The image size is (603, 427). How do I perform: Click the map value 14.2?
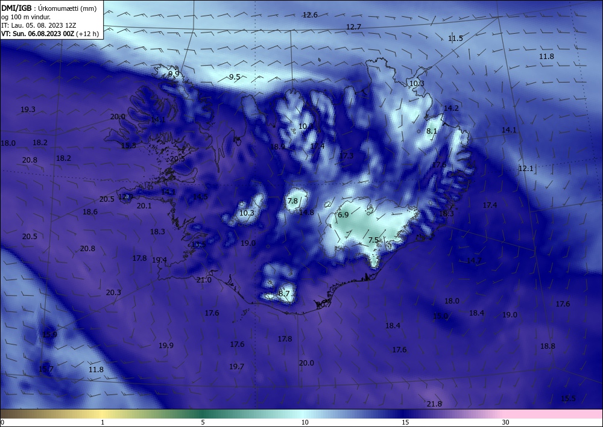(451, 108)
